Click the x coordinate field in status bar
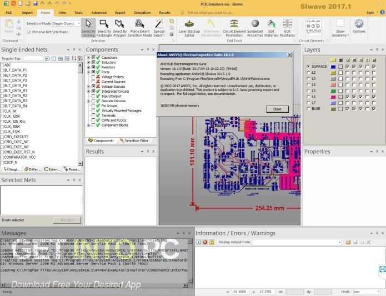Viewport: 386px width, 296px height. click(240, 292)
